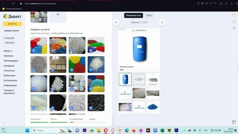Viewport: 238px width, 134px height.
Task: Open Платежи и документы in sidebar
Action: [x=9, y=92]
